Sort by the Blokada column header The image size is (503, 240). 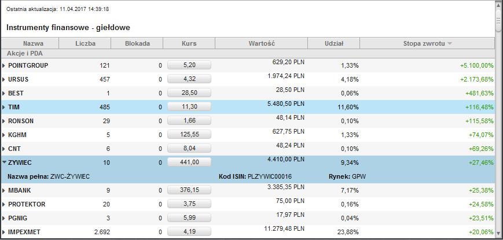137,43
